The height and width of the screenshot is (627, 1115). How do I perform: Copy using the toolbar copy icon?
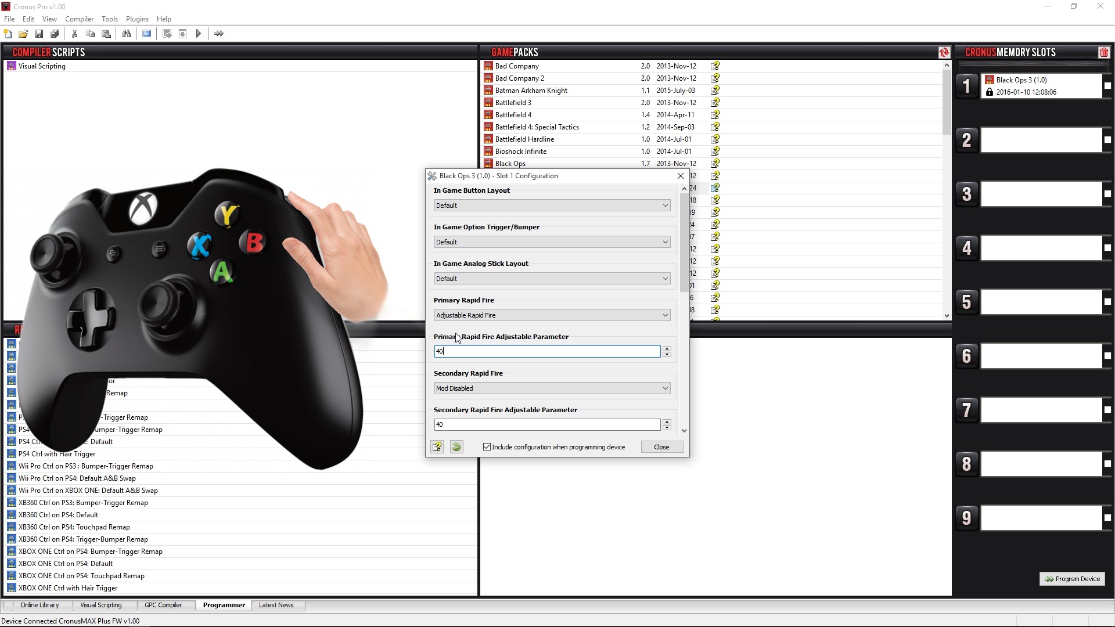(x=90, y=34)
